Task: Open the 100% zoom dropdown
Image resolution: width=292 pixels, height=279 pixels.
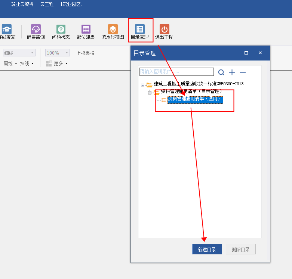Action: [x=57, y=53]
